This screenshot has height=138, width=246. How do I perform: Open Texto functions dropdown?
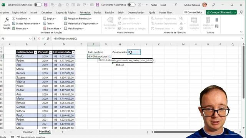coord(49,23)
